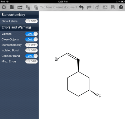Tap the bold wedge bond
The image size is (125, 119).
[78, 65]
